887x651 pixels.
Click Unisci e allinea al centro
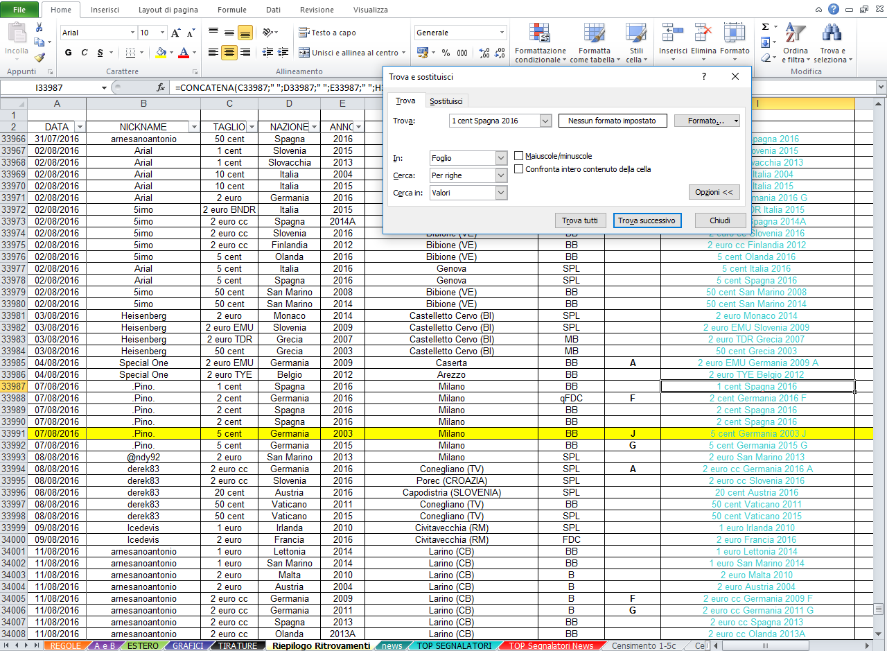pos(352,53)
